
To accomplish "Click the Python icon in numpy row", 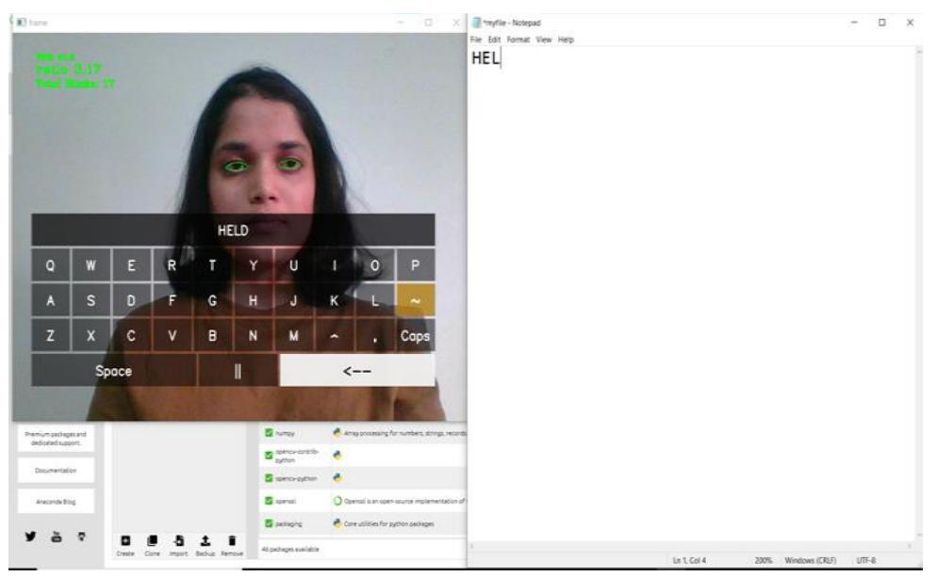I will point(337,432).
